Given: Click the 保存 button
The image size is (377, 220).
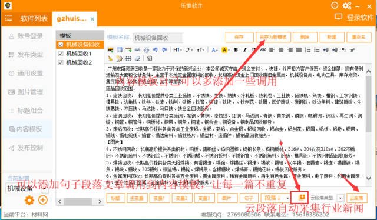Looking at the screenshot, I should pos(239,37).
